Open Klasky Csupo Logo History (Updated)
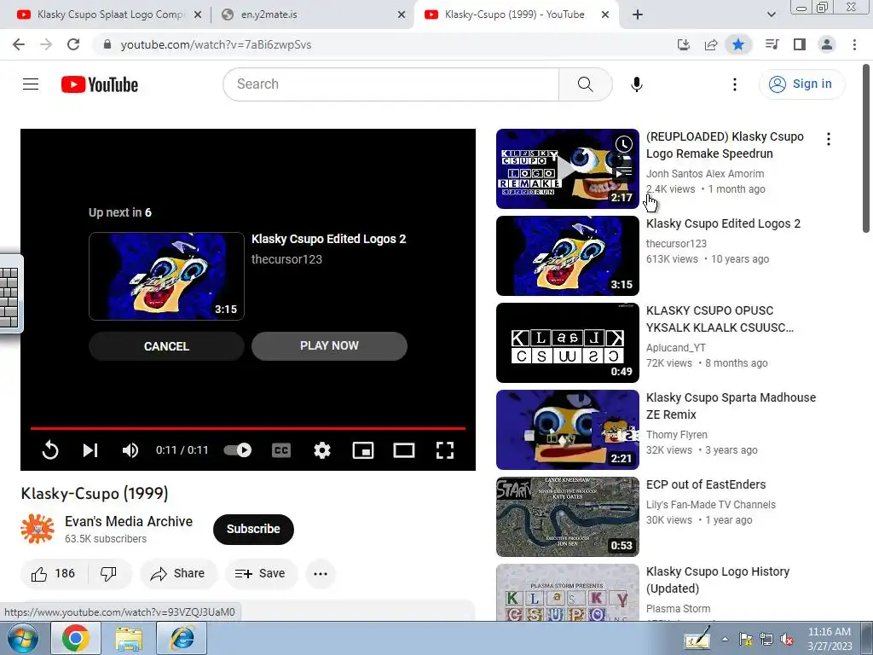 (718, 580)
